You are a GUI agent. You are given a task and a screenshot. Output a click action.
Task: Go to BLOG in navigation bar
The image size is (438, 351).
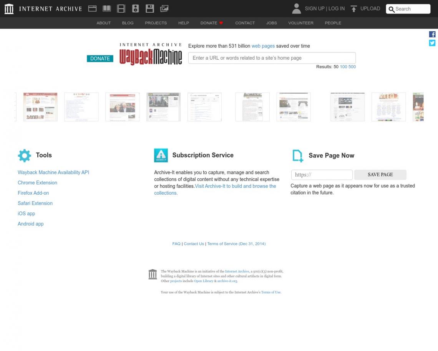128,23
